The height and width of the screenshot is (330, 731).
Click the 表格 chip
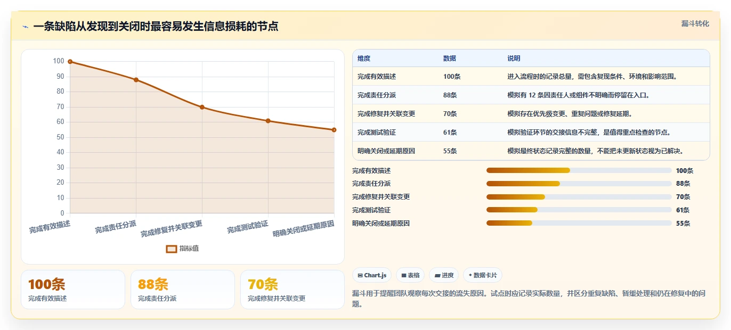tap(410, 275)
